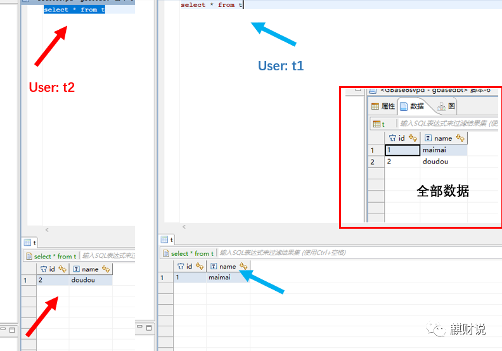
Task: Click the 'maimai' cell in 全部数据 table
Action: click(x=444, y=150)
